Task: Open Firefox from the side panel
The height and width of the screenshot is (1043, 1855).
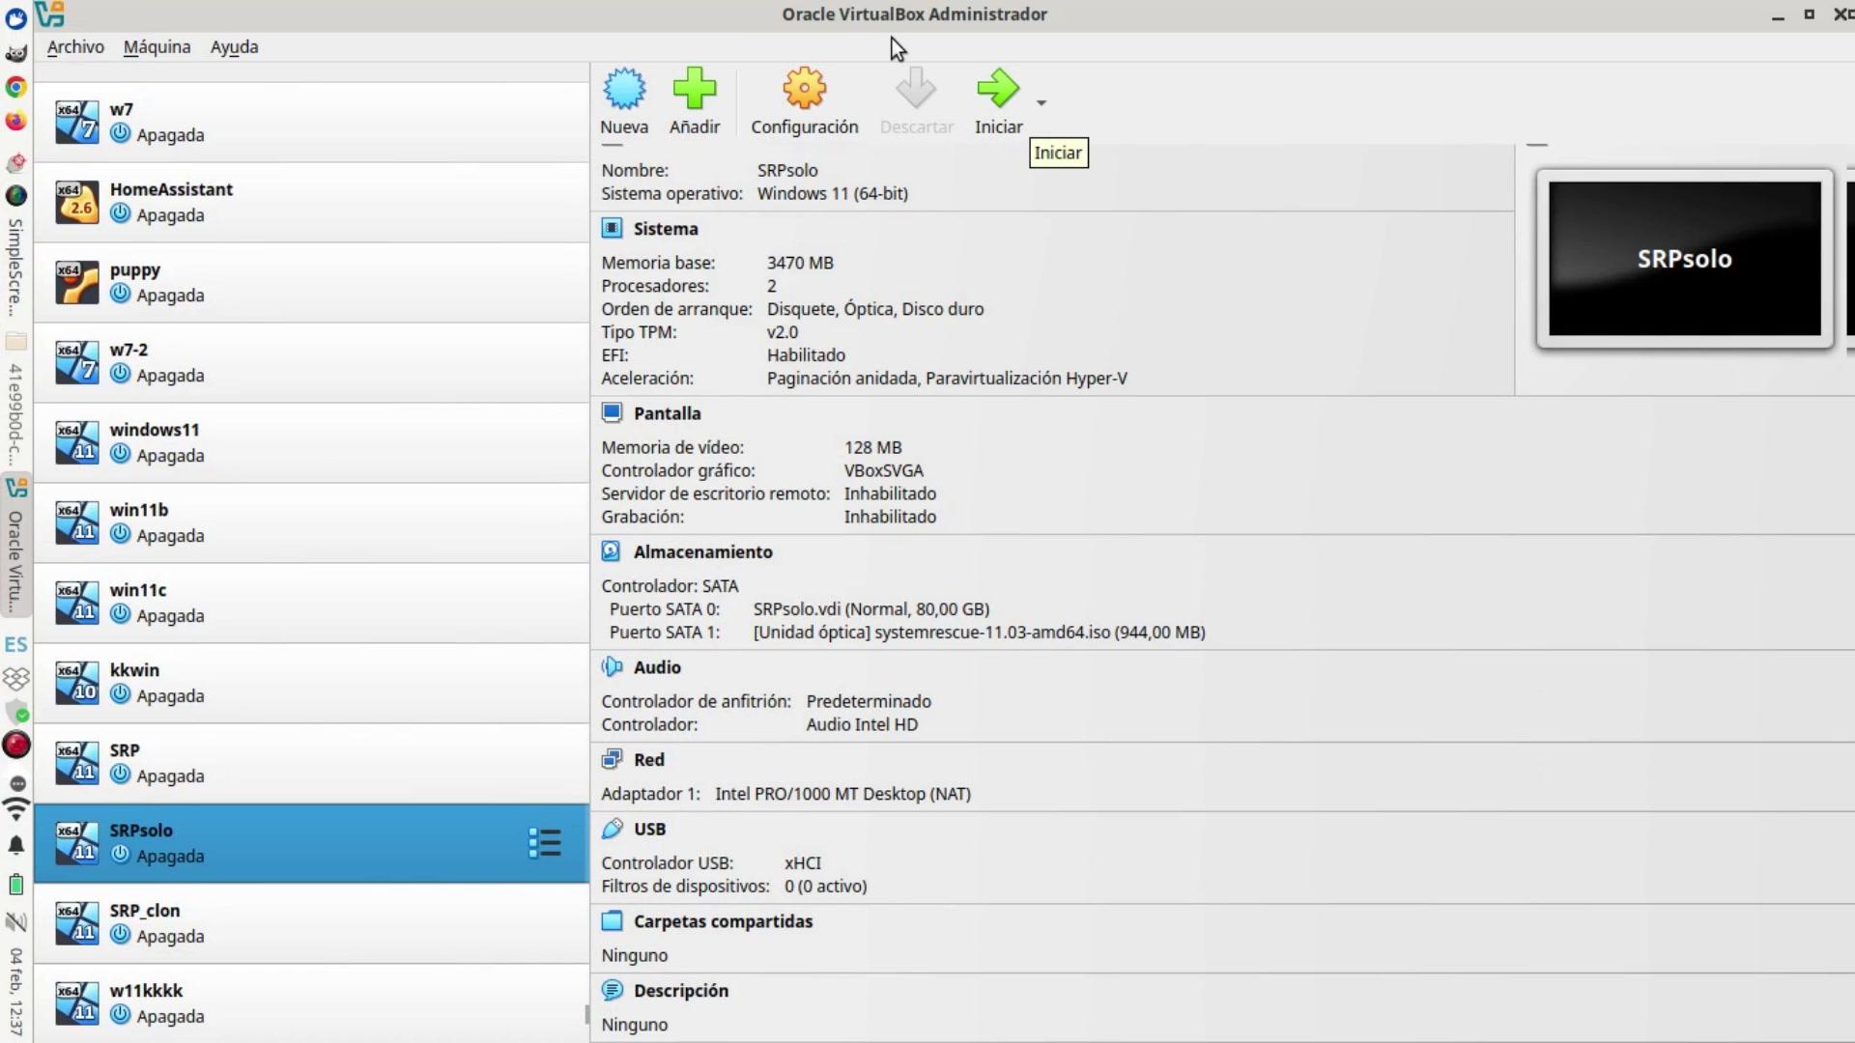Action: pos(15,122)
